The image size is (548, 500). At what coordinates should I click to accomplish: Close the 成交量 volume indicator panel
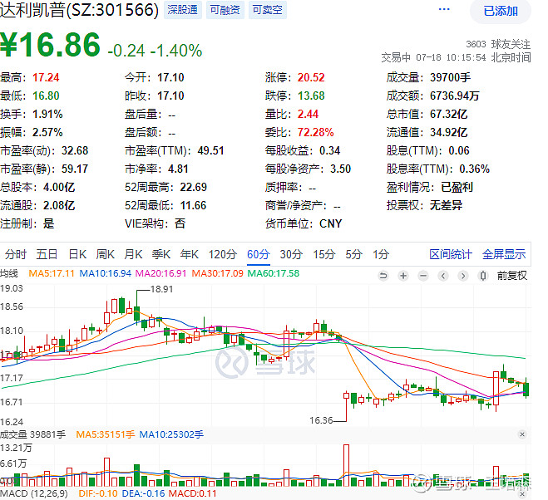(522, 434)
